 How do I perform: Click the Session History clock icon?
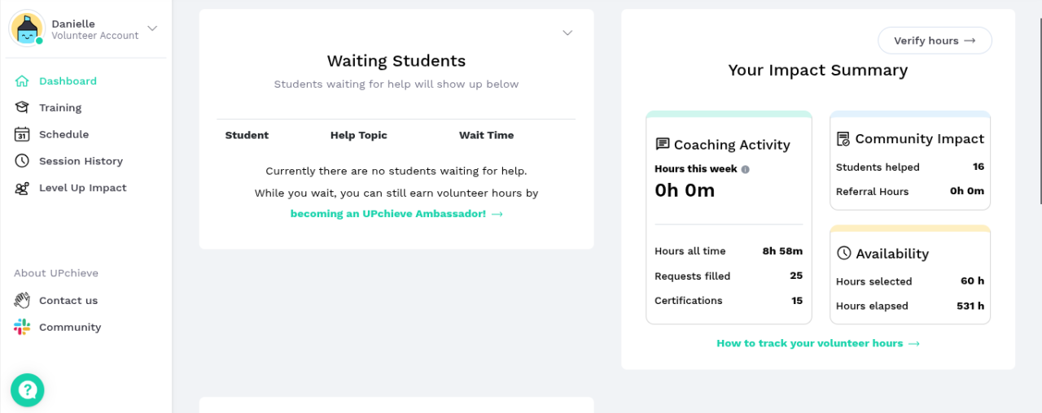(x=22, y=161)
